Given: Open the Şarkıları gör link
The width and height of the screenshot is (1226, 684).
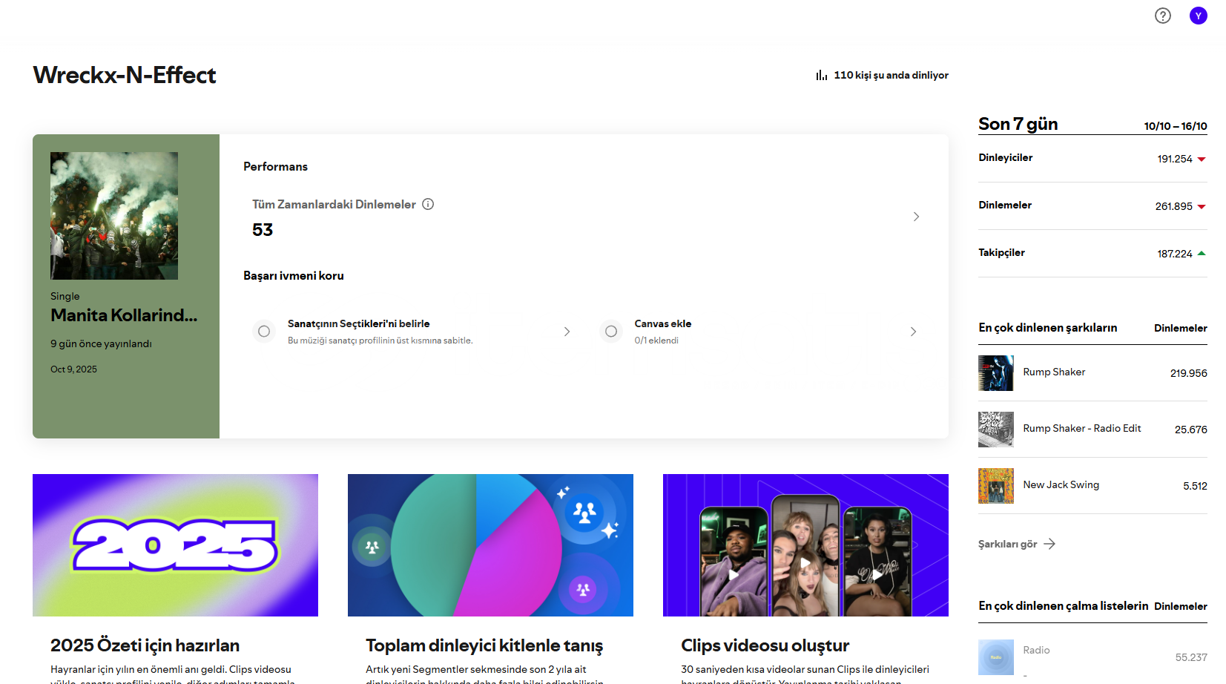Looking at the screenshot, I should tap(1016, 544).
